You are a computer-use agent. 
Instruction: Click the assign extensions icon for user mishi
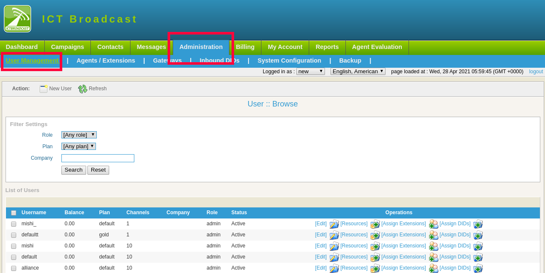coord(434,246)
